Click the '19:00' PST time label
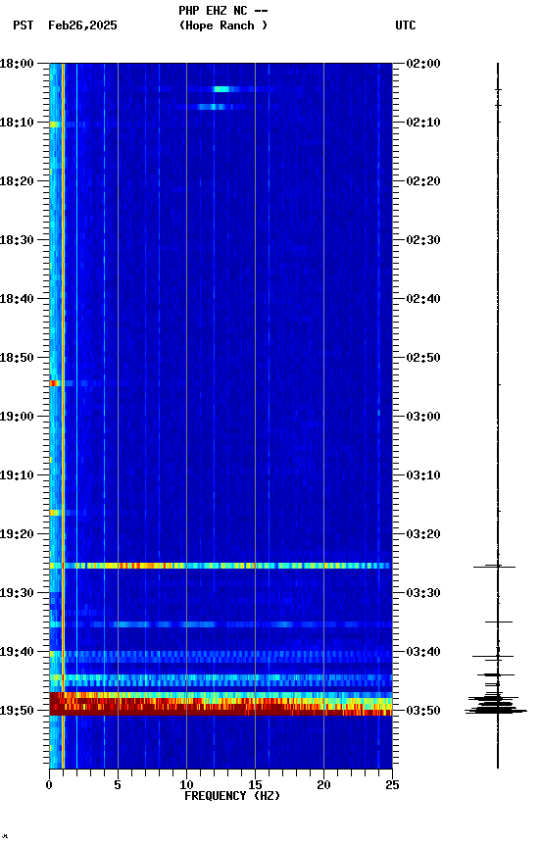The height and width of the screenshot is (847, 541). (17, 417)
